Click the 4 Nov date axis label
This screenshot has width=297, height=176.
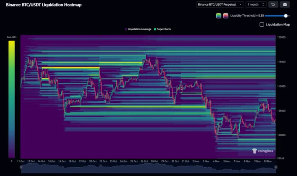coord(216,162)
